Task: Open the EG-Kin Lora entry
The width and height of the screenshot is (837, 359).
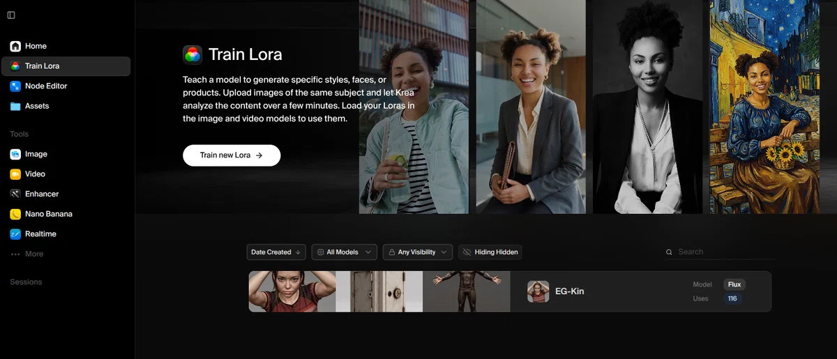Action: click(510, 291)
